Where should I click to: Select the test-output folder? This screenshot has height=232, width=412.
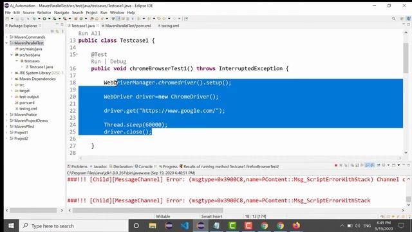[x=29, y=97]
